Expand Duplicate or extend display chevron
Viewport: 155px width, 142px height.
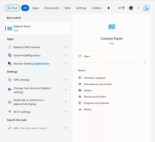coord(66,102)
